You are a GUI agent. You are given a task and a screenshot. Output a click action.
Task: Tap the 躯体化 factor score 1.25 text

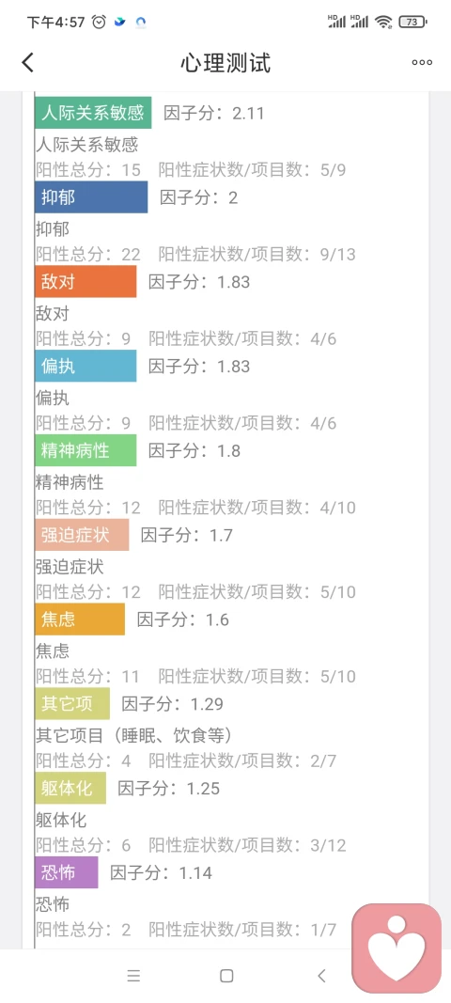[169, 789]
